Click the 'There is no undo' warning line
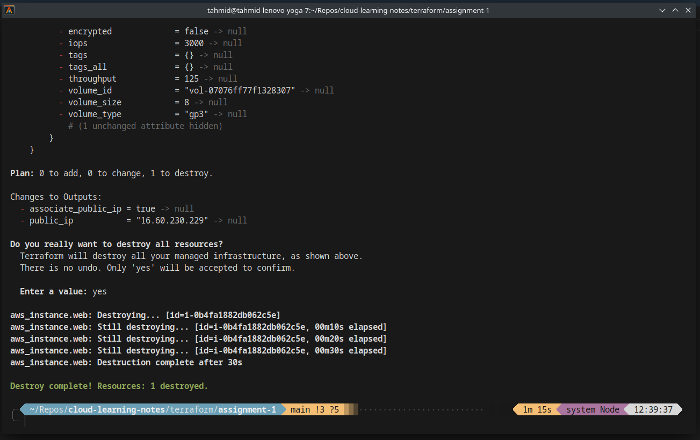 point(157,268)
